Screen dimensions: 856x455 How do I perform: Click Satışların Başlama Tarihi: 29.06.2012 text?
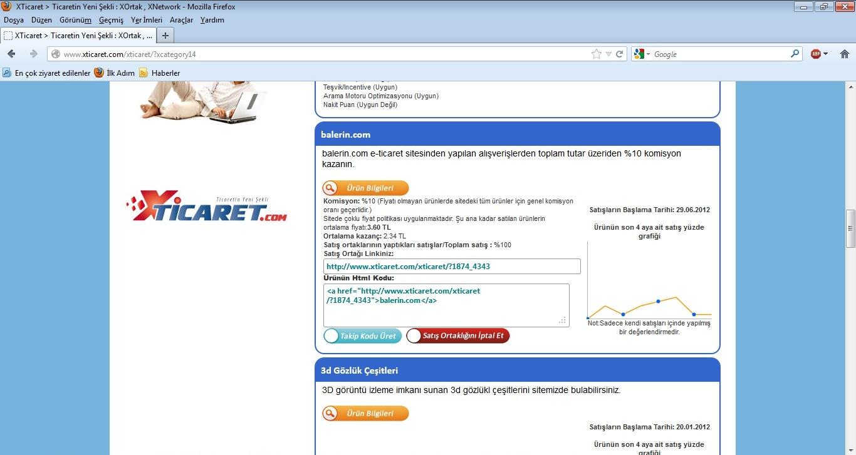pos(650,210)
